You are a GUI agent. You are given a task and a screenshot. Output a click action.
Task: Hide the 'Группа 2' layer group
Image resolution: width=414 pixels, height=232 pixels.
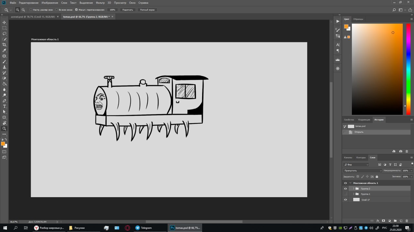(x=345, y=188)
